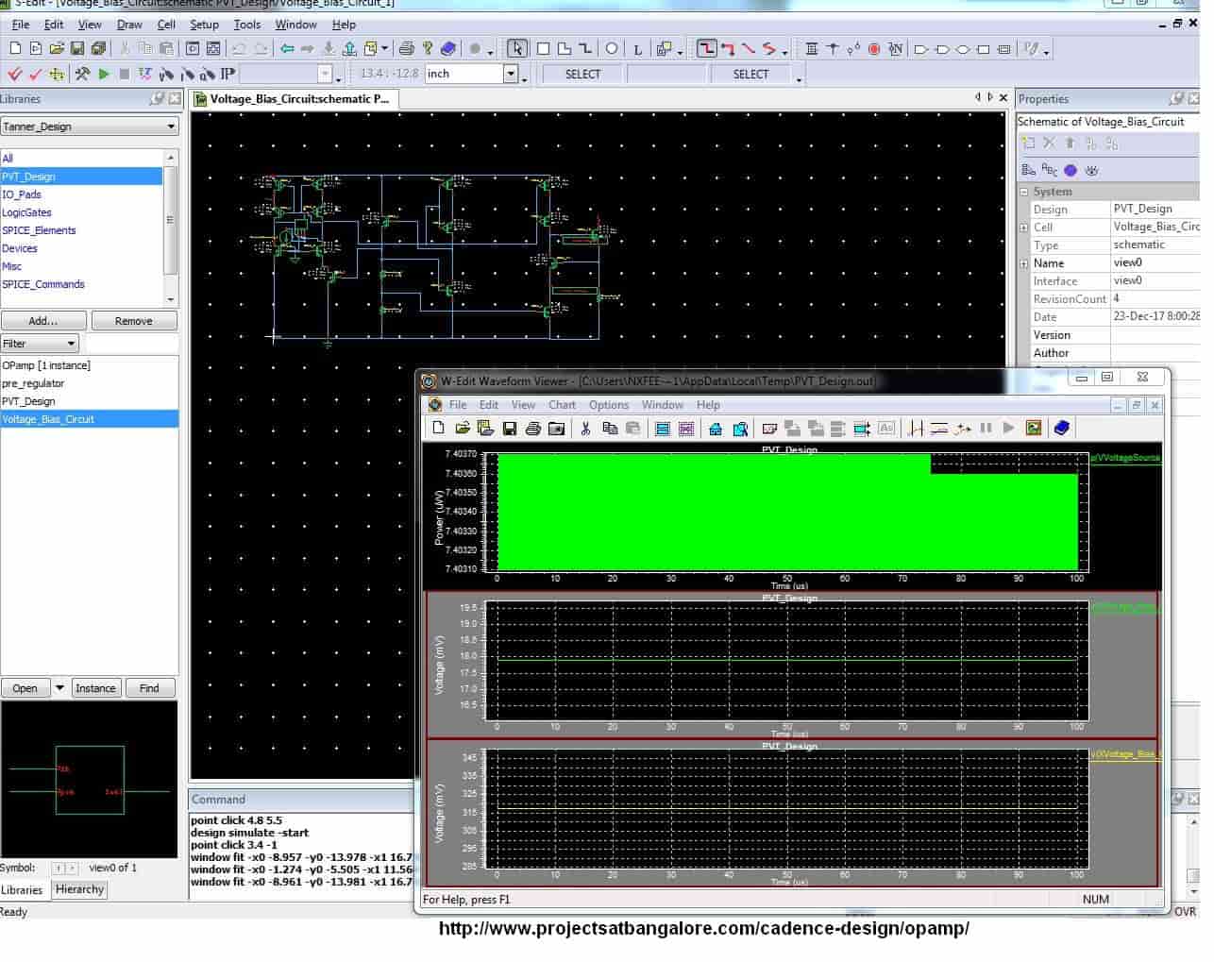Click the Add... library button
Image resolution: width=1214 pixels, height=962 pixels.
[x=43, y=321]
